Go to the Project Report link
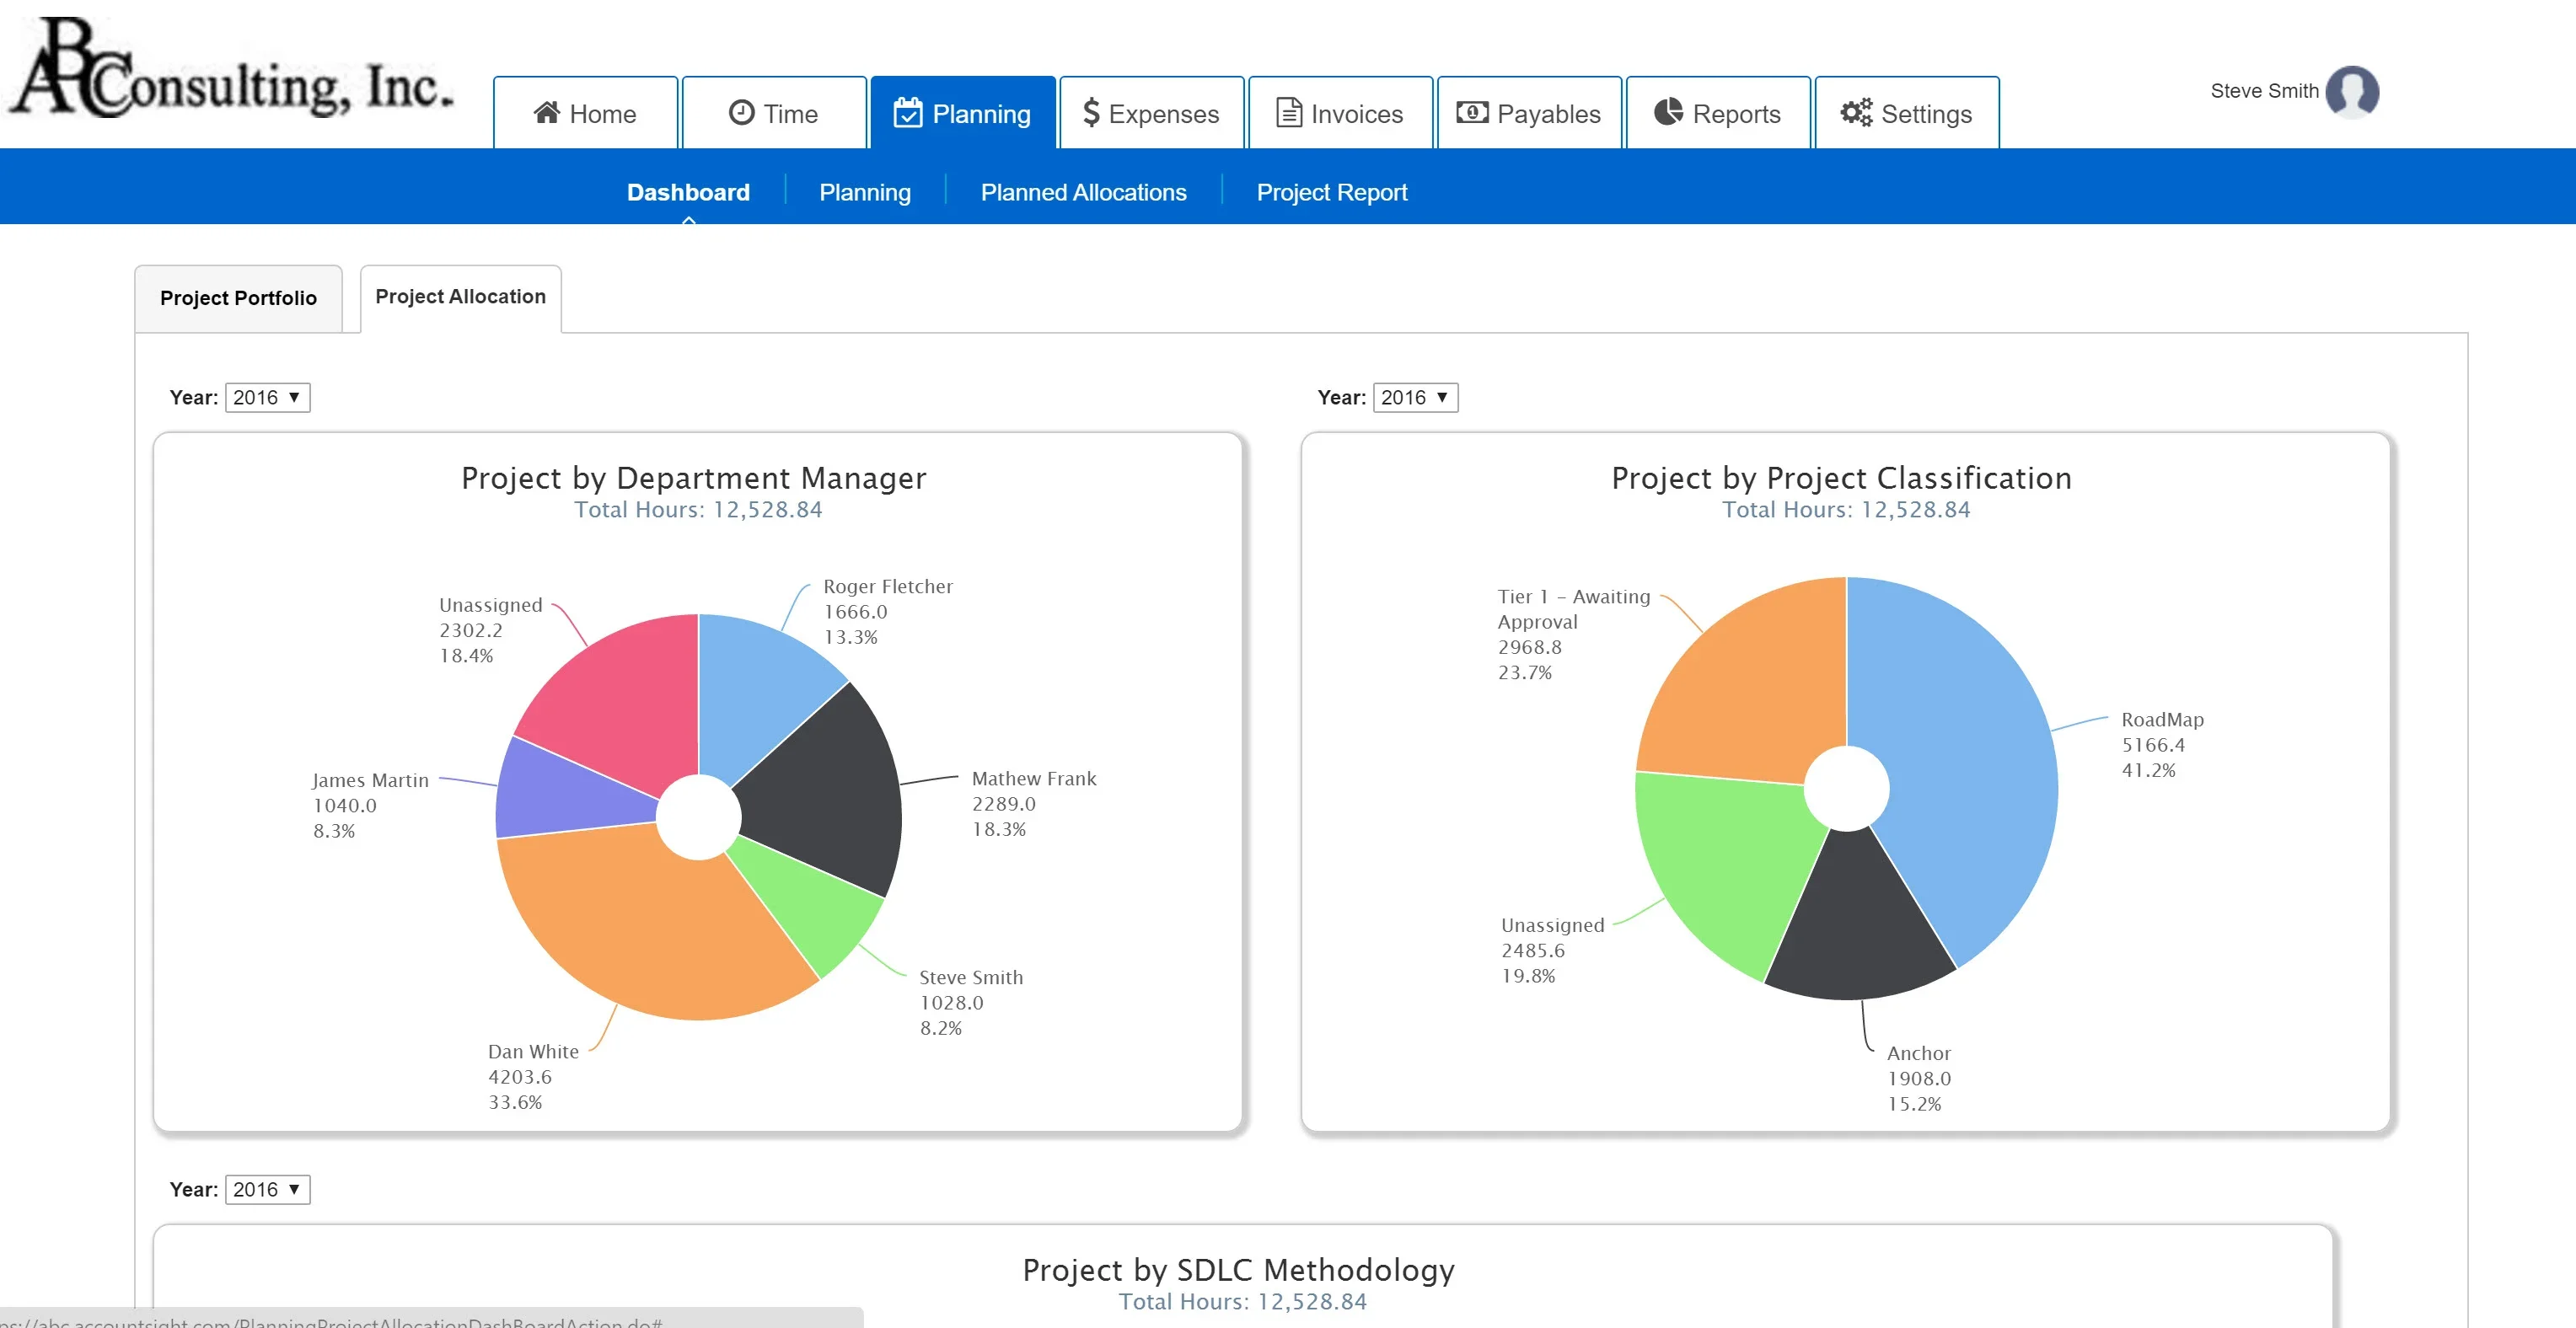The image size is (2576, 1328). 1331,192
